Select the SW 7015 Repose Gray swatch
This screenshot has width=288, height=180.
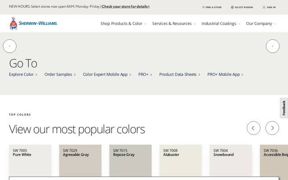coord(130,160)
